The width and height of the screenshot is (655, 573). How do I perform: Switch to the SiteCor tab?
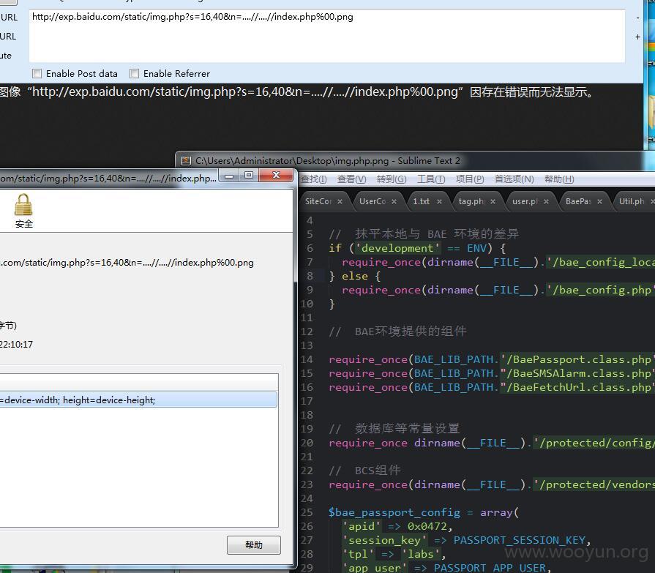pyautogui.click(x=318, y=201)
